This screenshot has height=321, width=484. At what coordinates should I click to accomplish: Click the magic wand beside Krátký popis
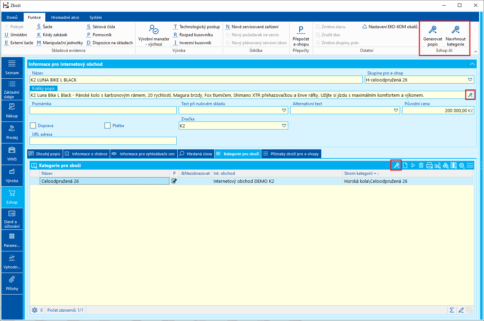click(x=470, y=95)
